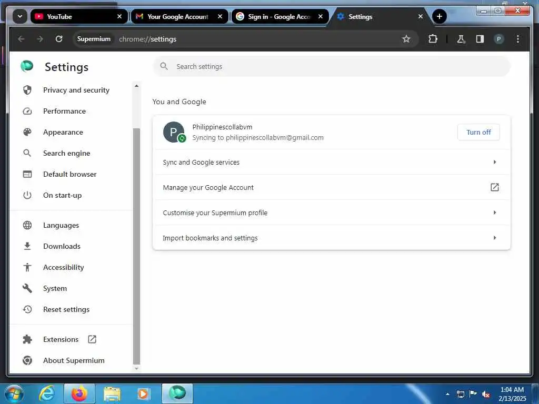Open Firefox from the taskbar
Viewport: 539px width, 404px height.
click(x=79, y=394)
